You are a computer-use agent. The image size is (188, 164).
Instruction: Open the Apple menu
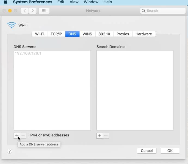click(5, 2)
